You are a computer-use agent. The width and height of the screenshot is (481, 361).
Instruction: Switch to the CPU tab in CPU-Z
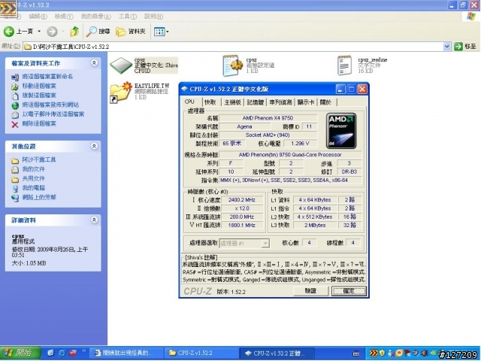coord(192,102)
